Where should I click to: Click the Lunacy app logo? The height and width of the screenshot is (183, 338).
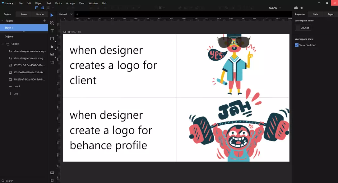click(3, 3)
